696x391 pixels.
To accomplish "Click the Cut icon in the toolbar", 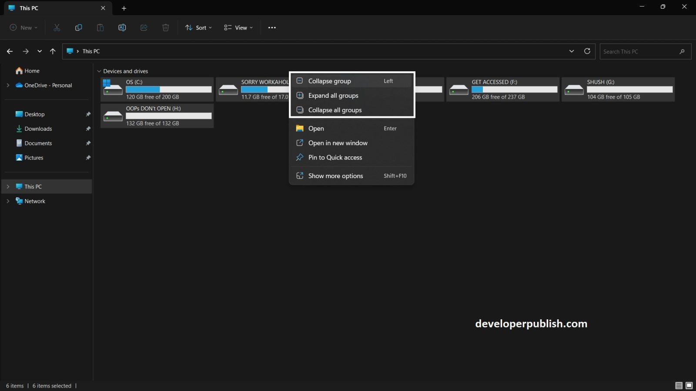I will pyautogui.click(x=57, y=27).
